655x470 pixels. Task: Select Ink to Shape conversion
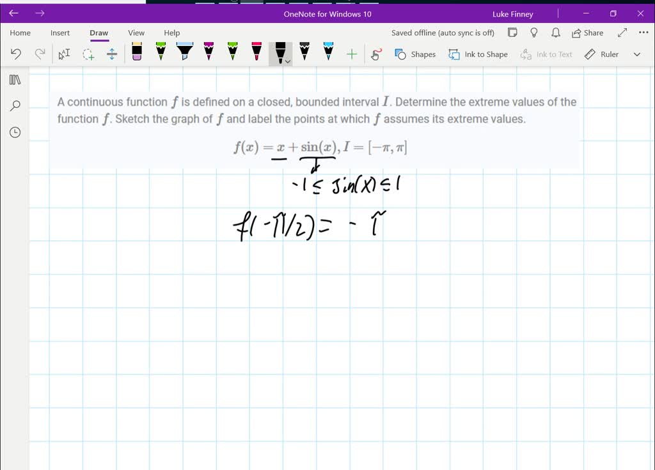pyautogui.click(x=478, y=54)
